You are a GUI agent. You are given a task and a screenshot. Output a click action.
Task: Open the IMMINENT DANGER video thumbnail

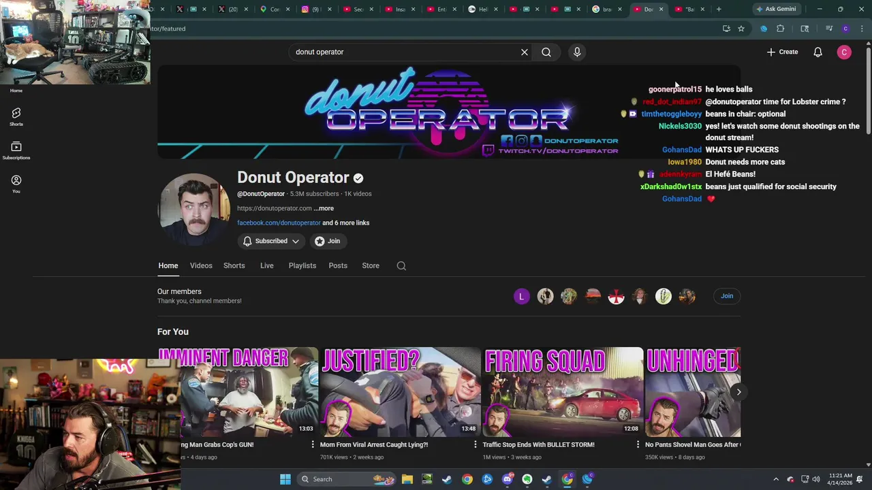pyautogui.click(x=249, y=392)
